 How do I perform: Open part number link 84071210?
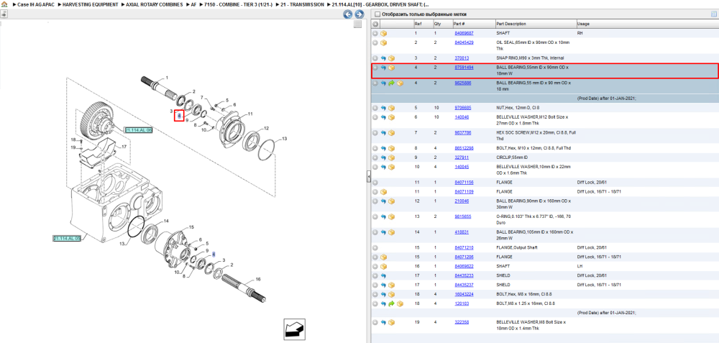(x=464, y=247)
